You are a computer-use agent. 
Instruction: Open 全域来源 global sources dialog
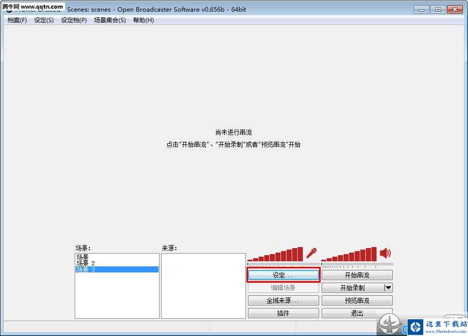pos(283,300)
